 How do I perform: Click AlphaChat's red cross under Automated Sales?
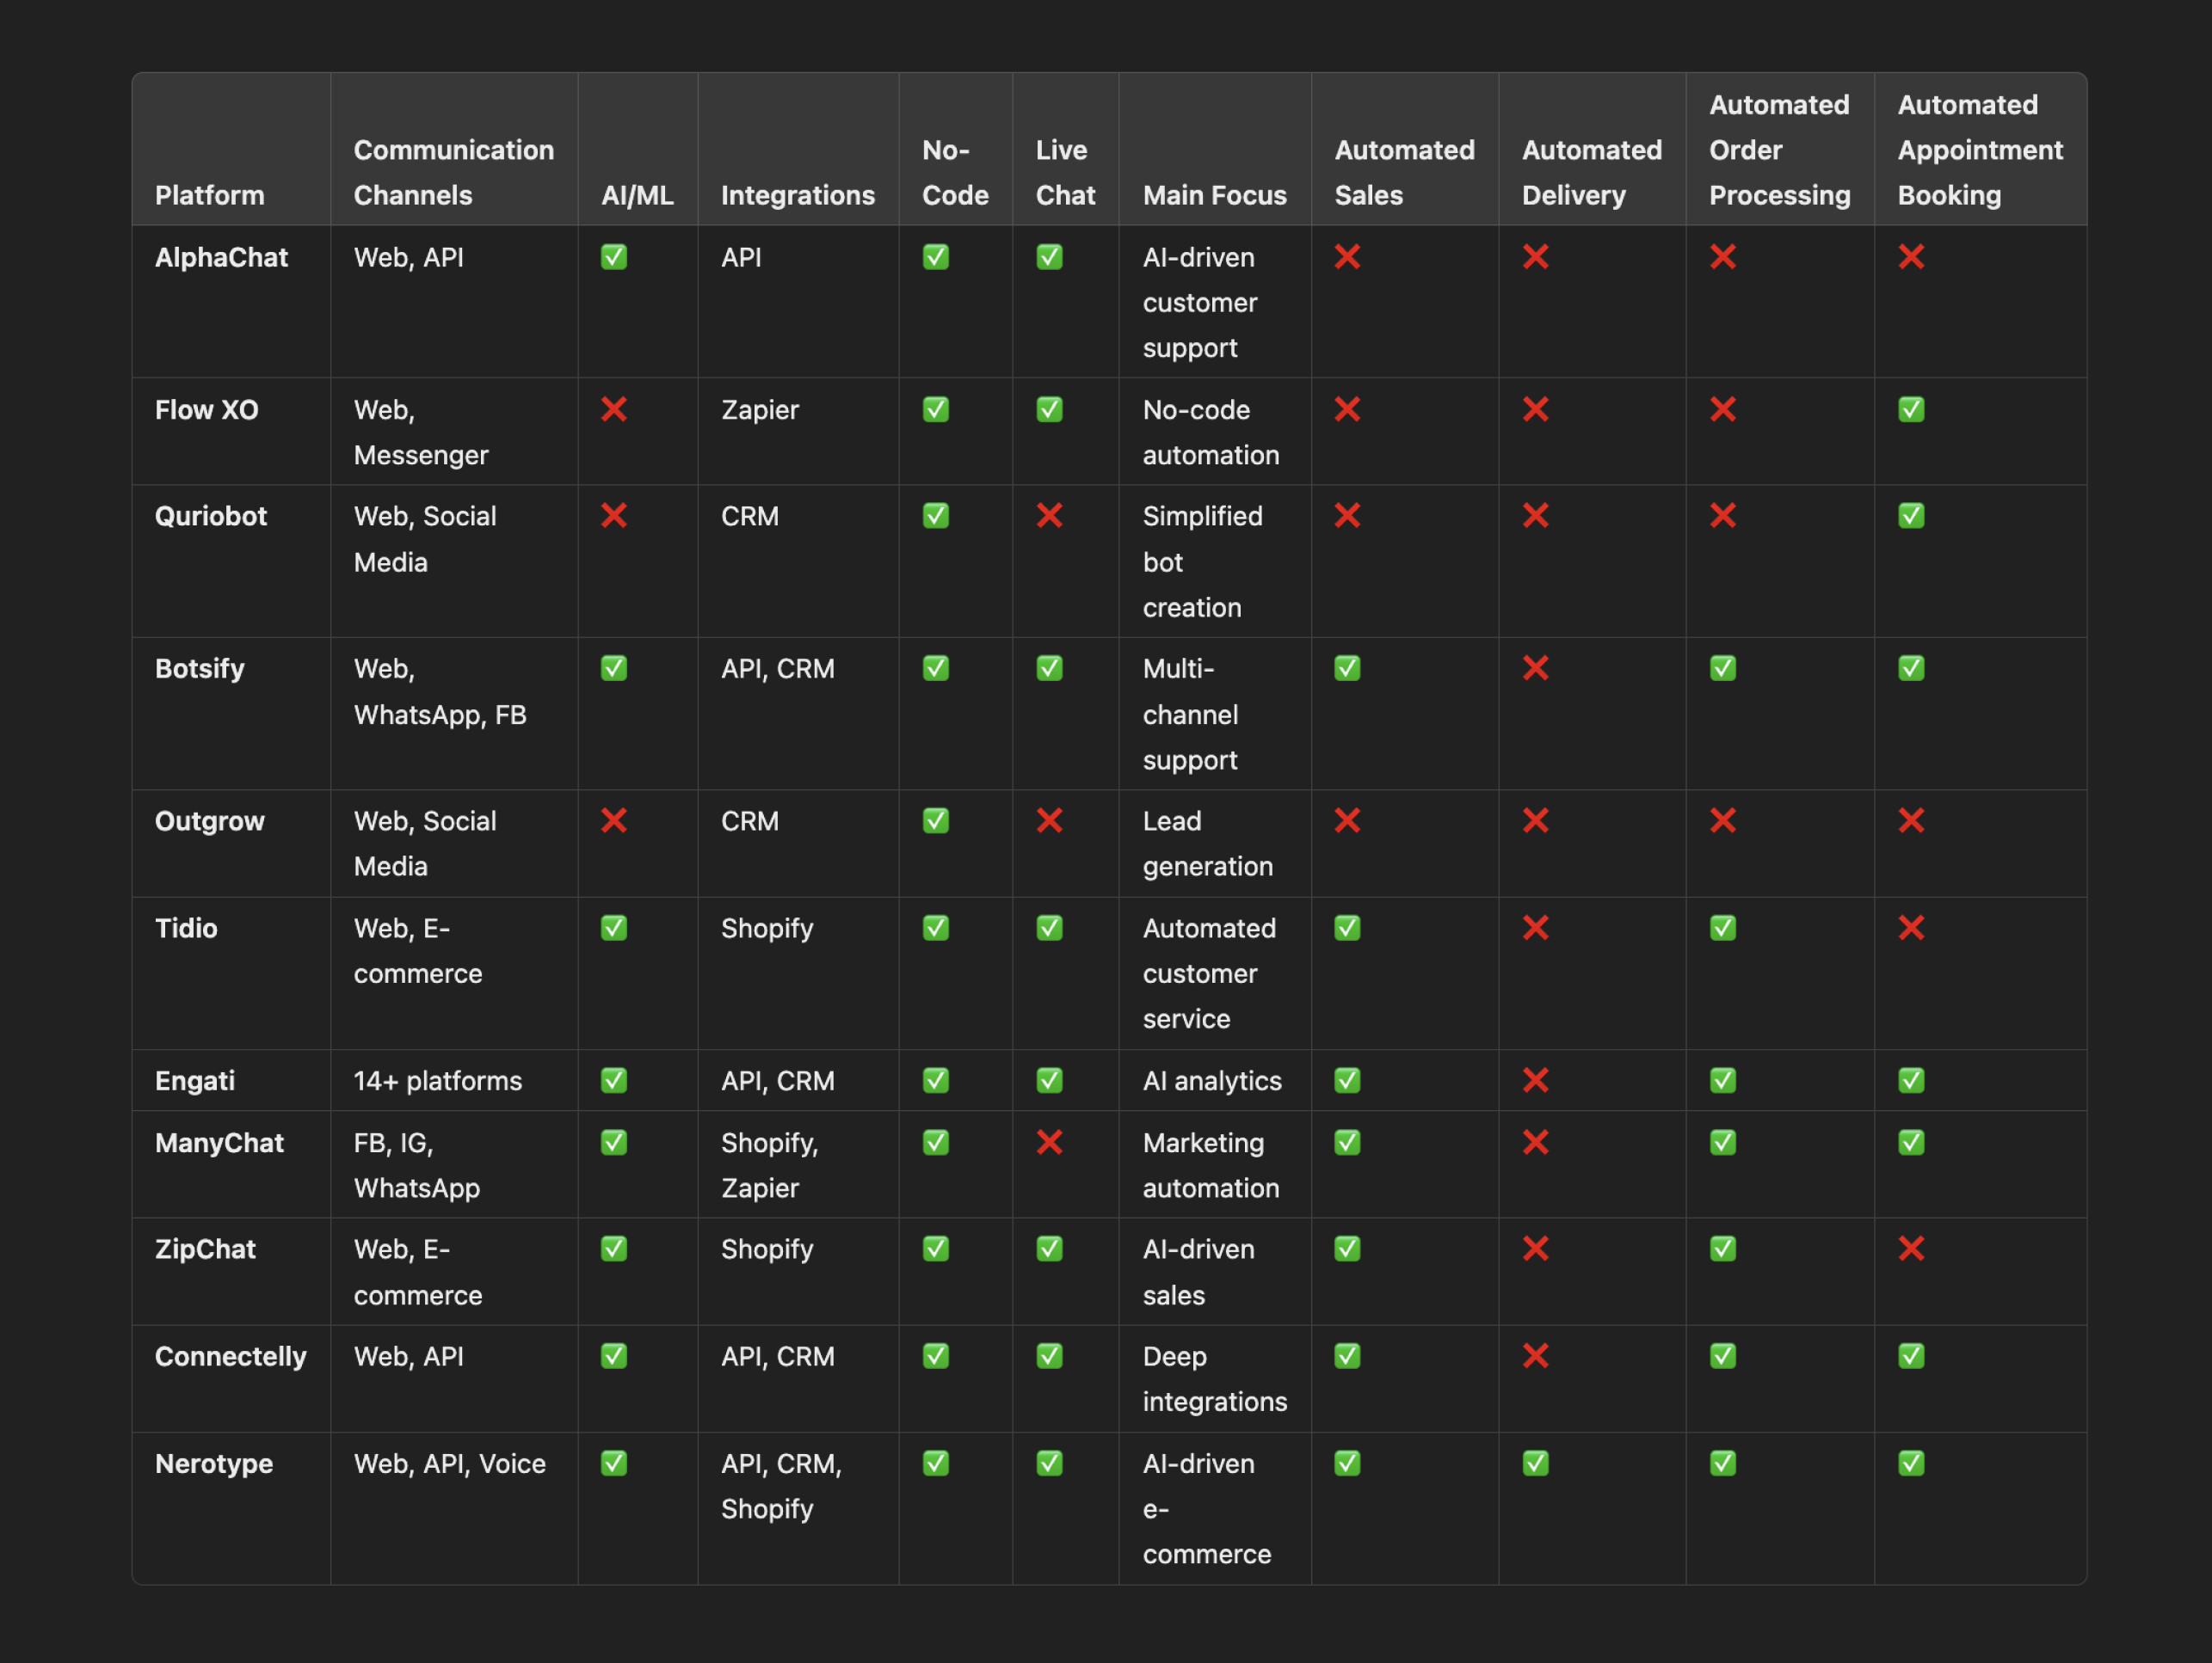click(1347, 257)
